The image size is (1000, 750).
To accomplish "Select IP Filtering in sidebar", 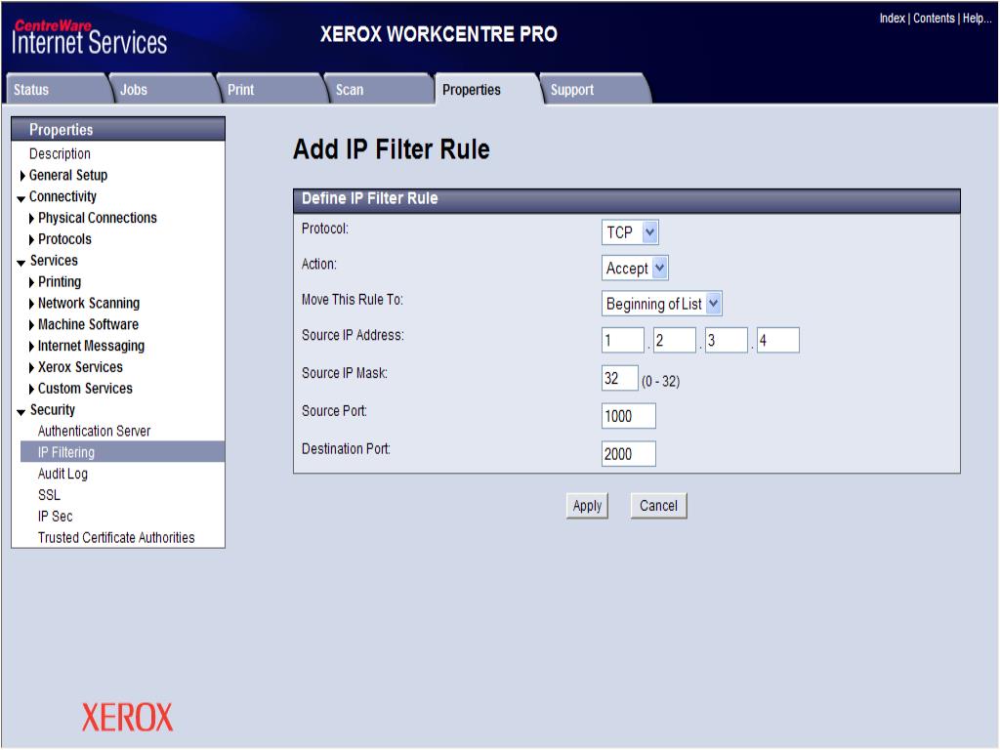I will click(x=122, y=452).
